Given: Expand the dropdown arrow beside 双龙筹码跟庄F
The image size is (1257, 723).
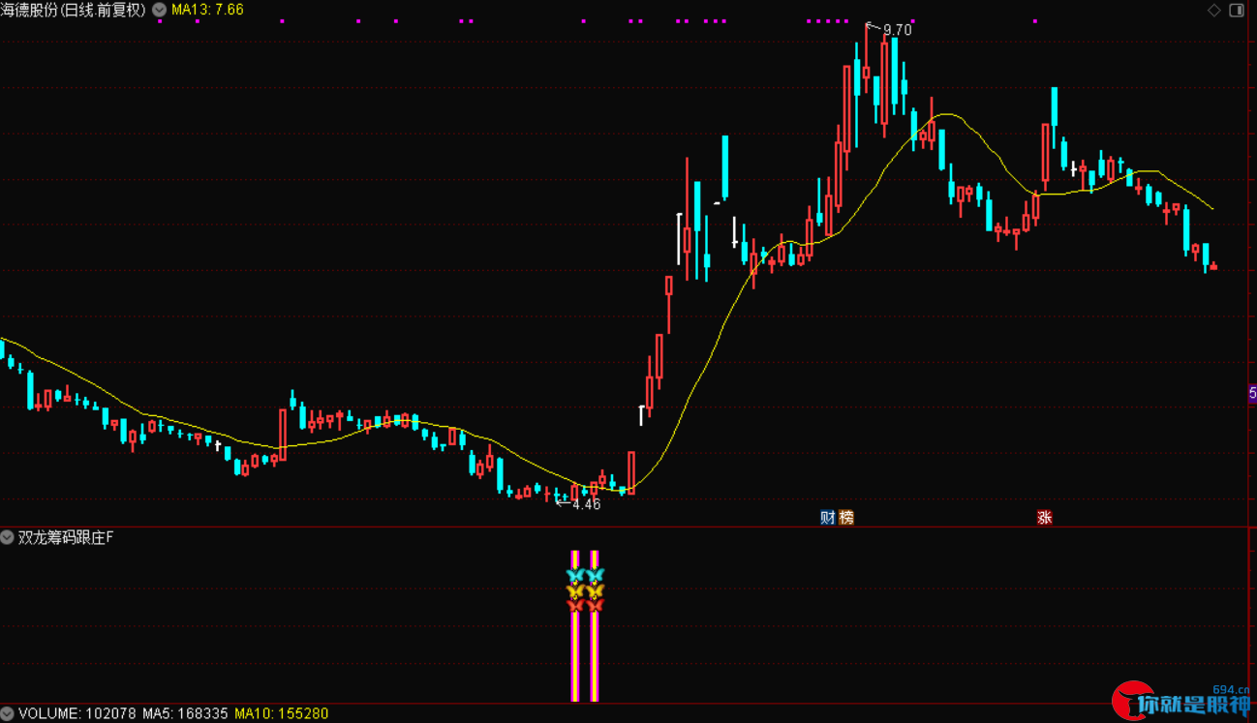Looking at the screenshot, I should click(8, 537).
